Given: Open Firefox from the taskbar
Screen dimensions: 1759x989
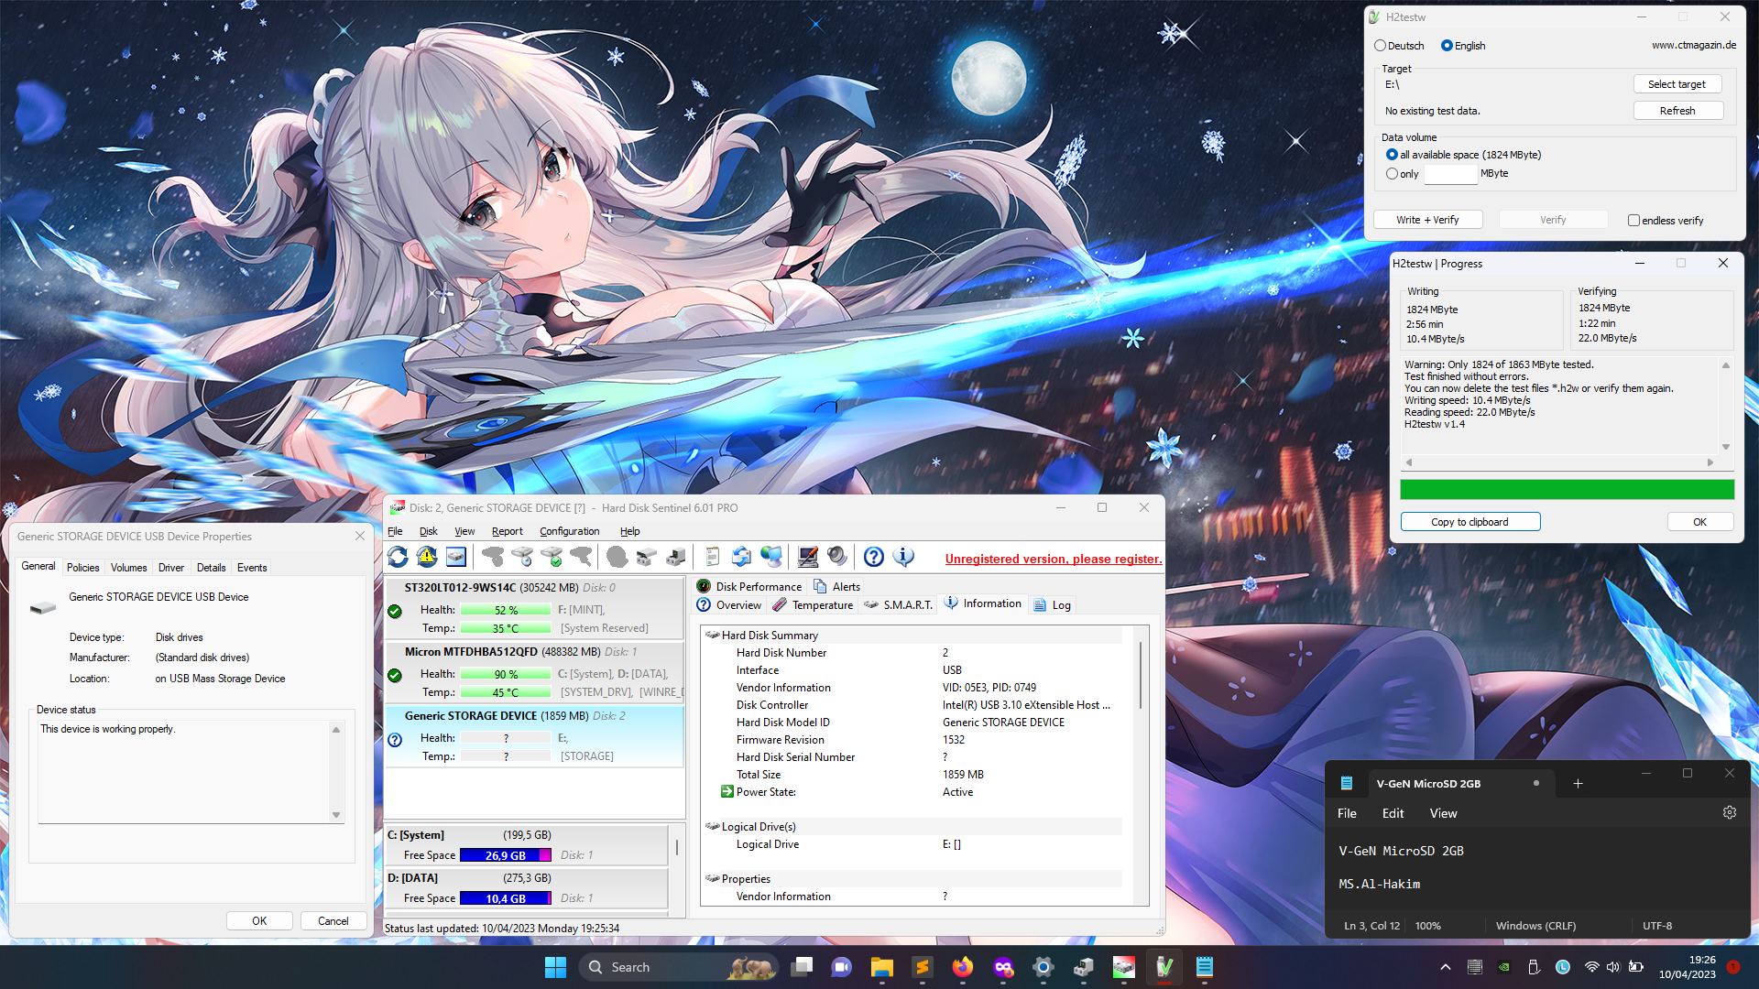Looking at the screenshot, I should (963, 967).
